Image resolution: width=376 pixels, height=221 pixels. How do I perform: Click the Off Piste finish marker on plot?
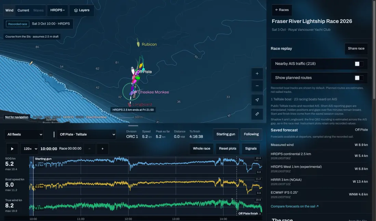248,213
